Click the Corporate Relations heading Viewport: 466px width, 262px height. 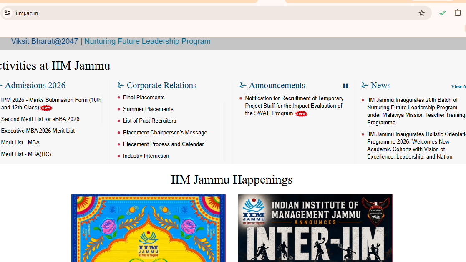pyautogui.click(x=161, y=85)
